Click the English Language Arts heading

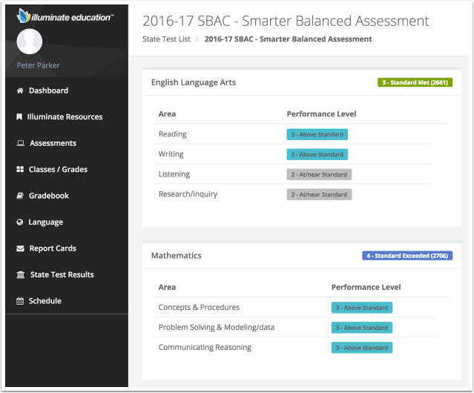point(194,82)
